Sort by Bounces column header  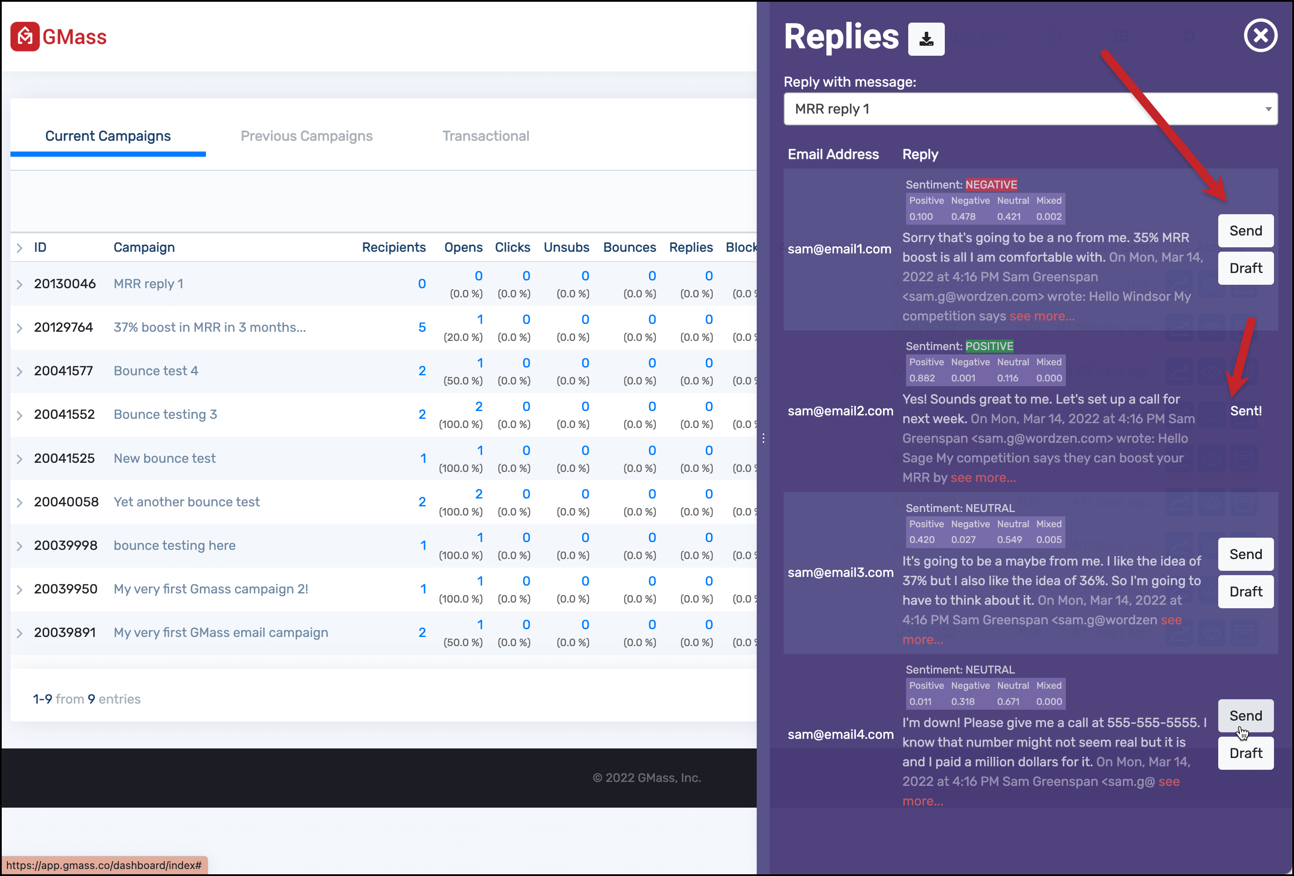pyautogui.click(x=630, y=247)
